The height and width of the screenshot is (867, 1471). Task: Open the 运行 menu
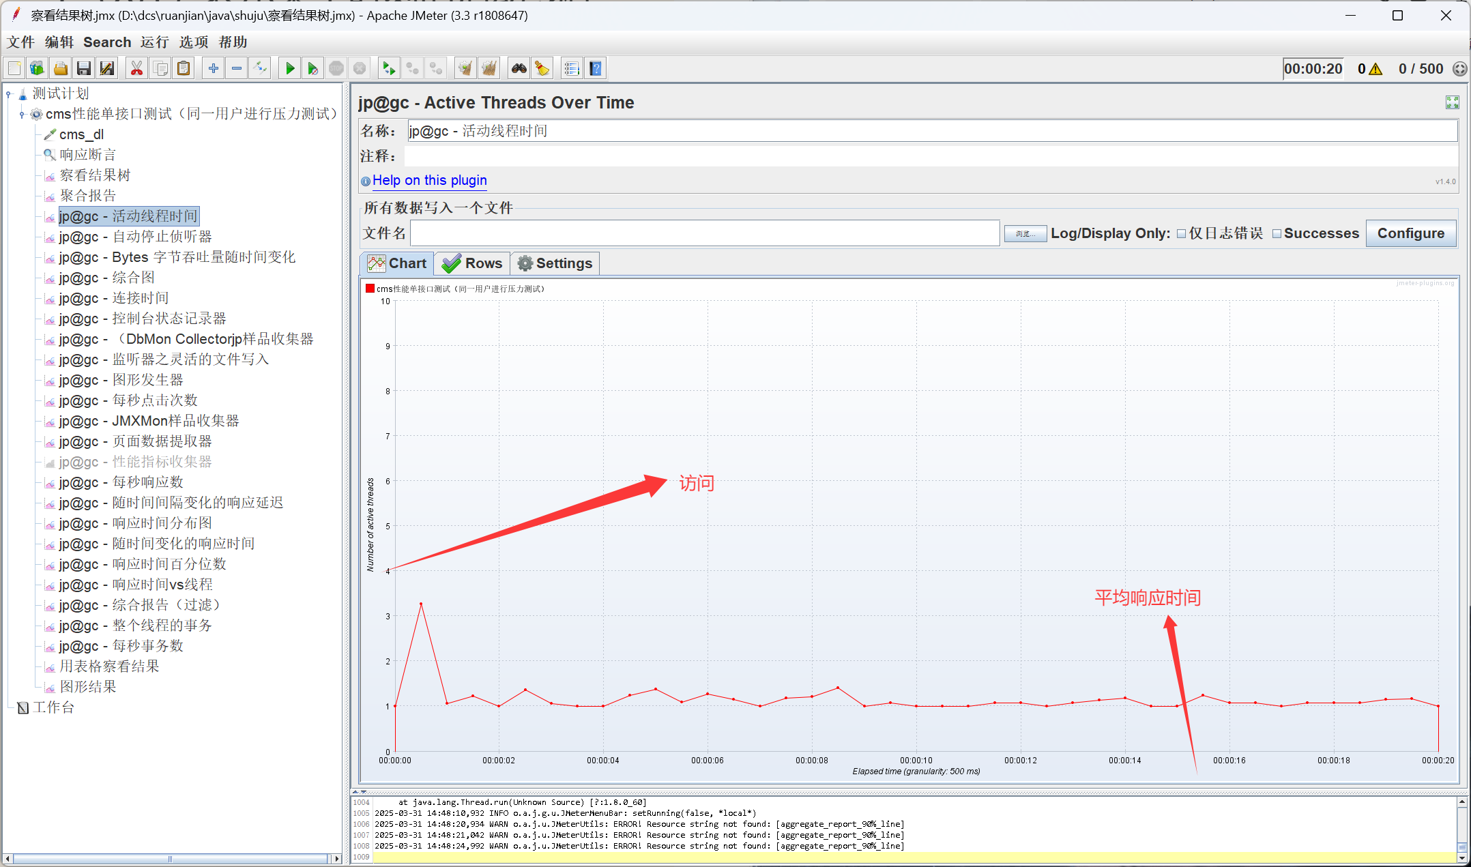[154, 42]
